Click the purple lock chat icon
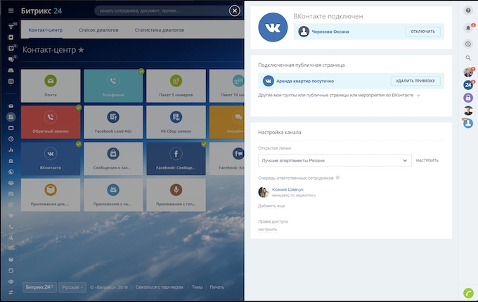 click(468, 98)
